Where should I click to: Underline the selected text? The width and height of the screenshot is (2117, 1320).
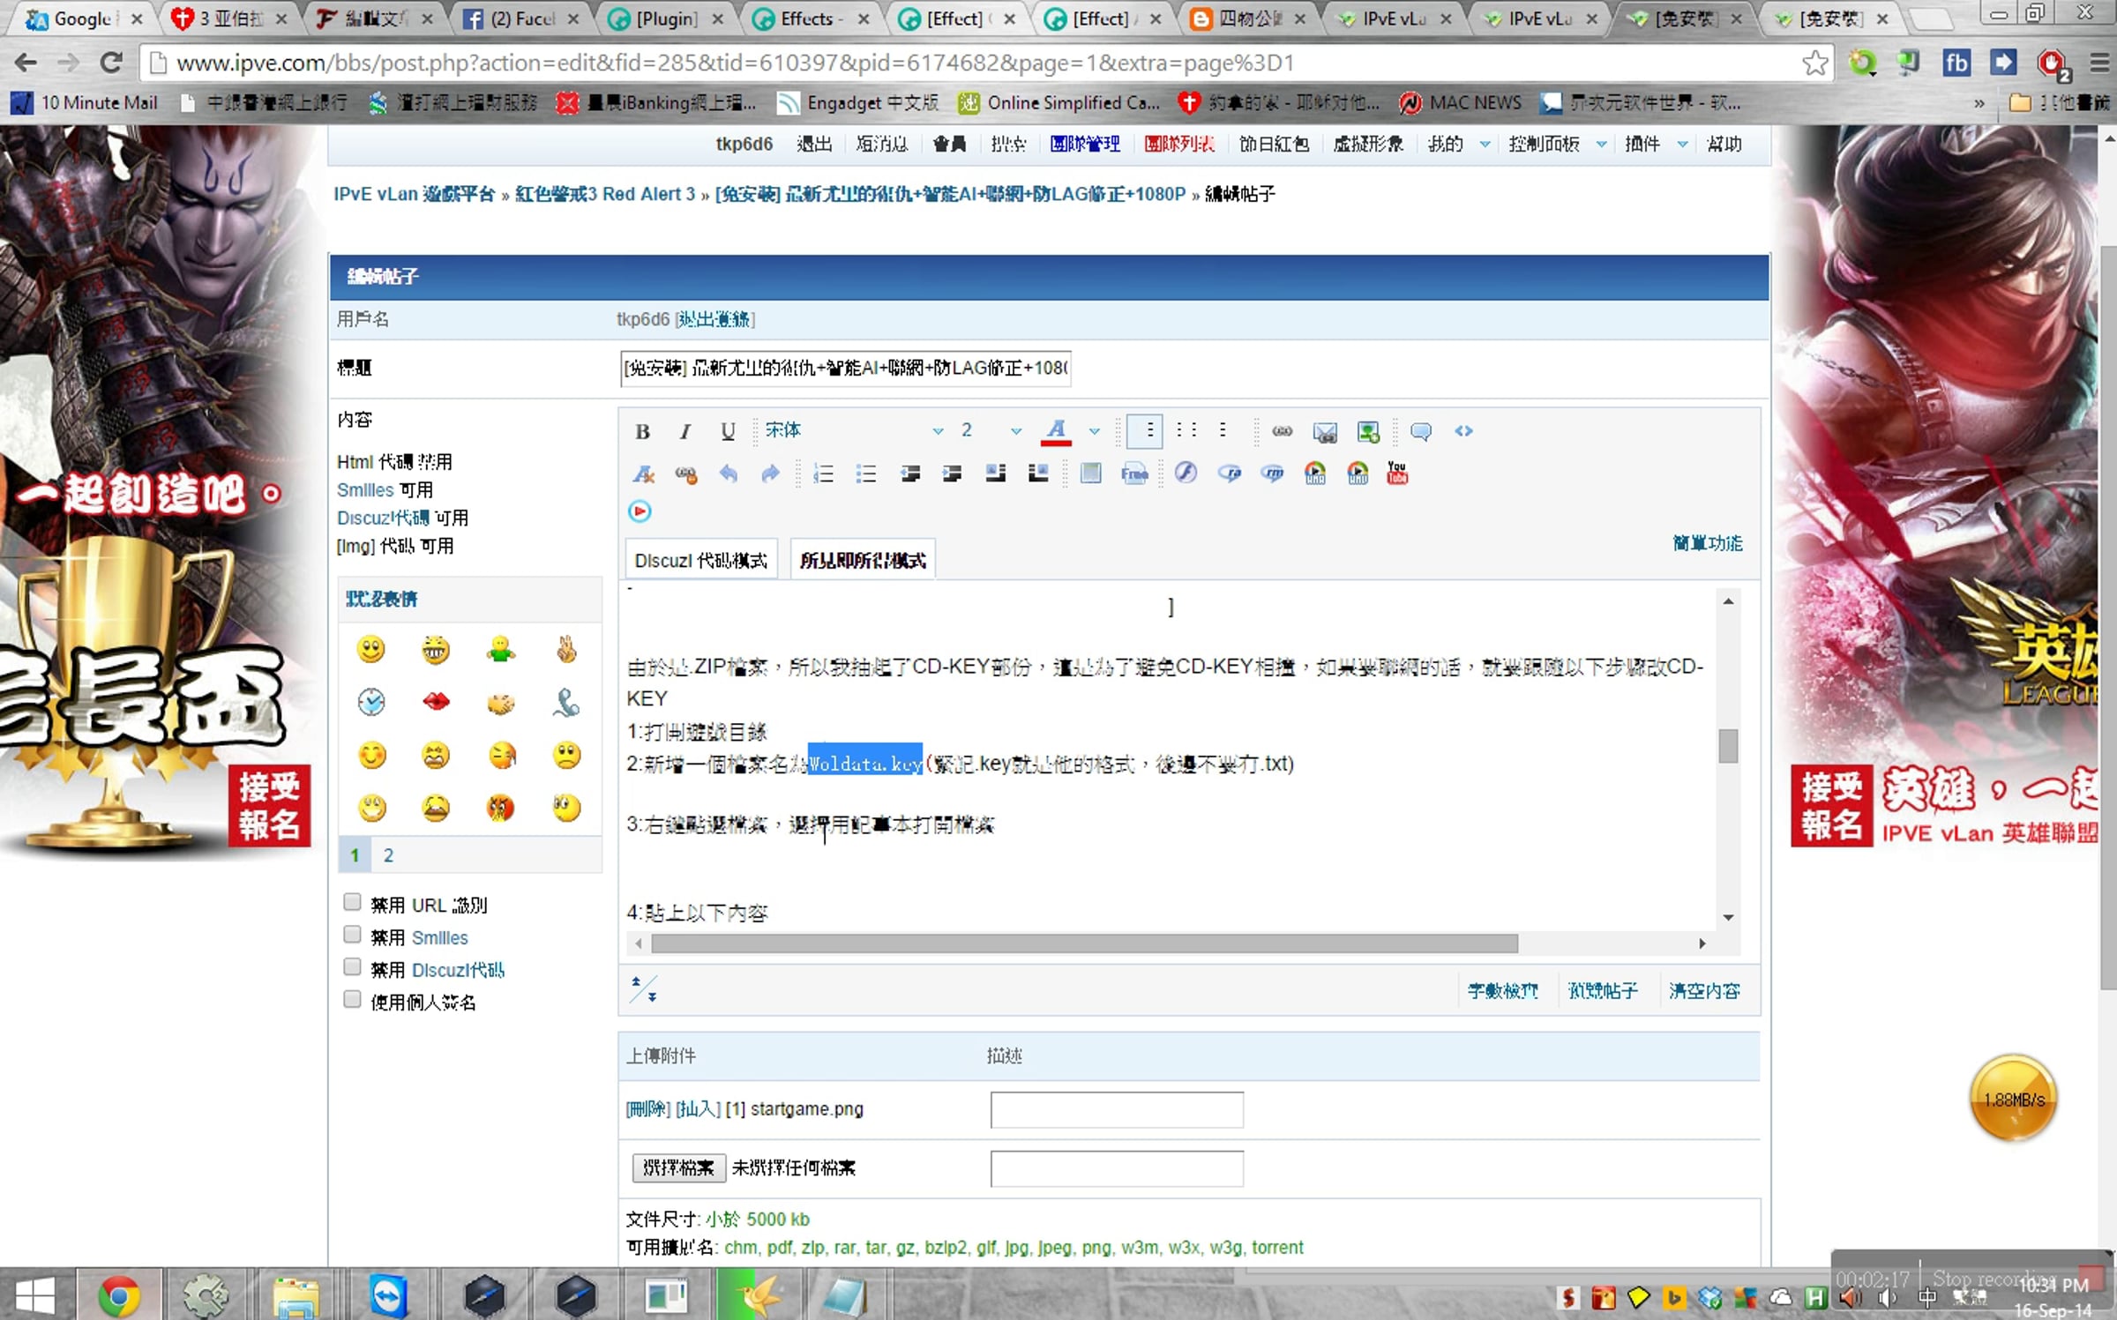[x=728, y=431]
